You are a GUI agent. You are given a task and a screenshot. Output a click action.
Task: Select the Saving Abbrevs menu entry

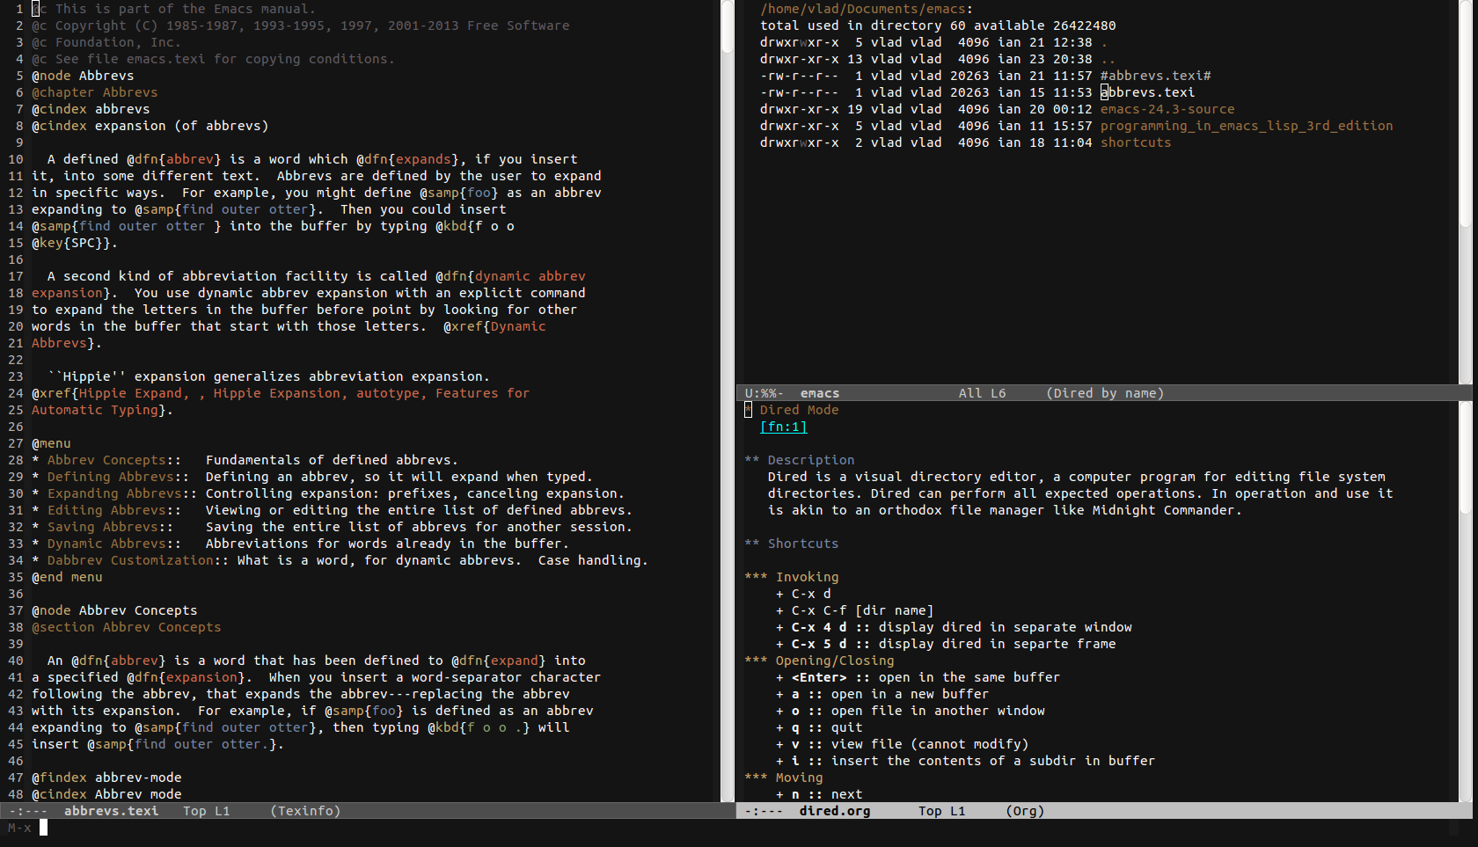point(103,527)
